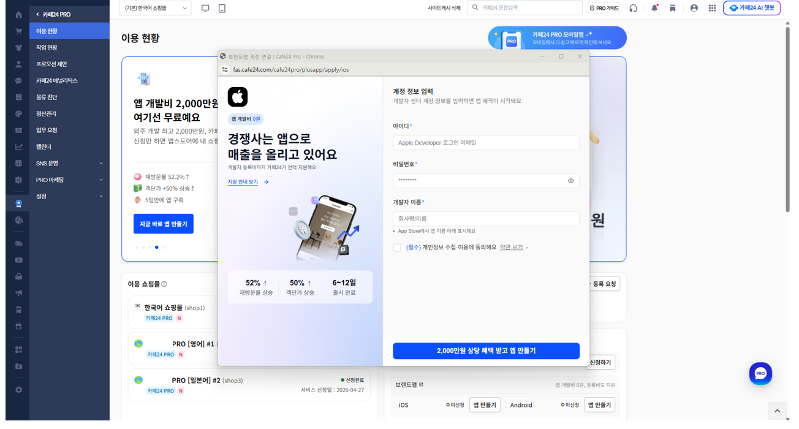The width and height of the screenshot is (799, 429).
Task: Expand 약관 보기 terms
Action: click(514, 248)
